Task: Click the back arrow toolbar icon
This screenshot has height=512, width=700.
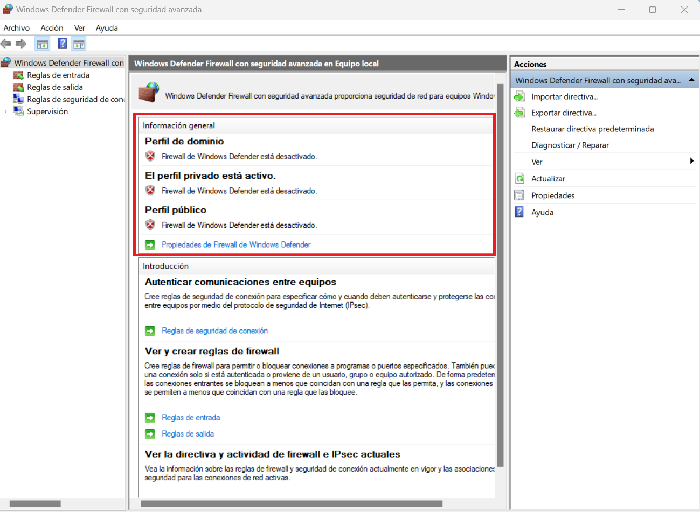Action: click(6, 44)
